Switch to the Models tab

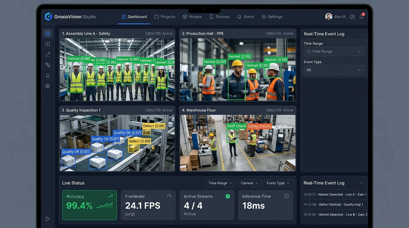click(x=192, y=17)
